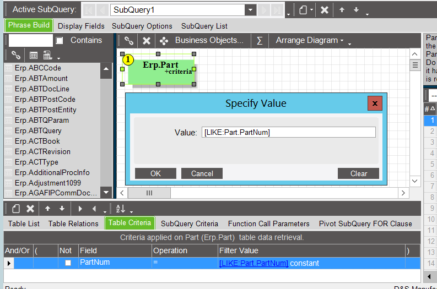Select Erp.ACTBook in table list
Viewport: 437px width, 289px height.
pyautogui.click(x=37, y=141)
